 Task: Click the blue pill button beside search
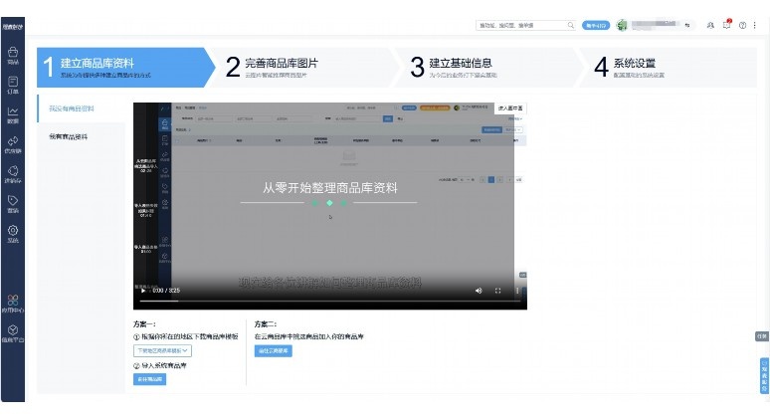pyautogui.click(x=596, y=25)
